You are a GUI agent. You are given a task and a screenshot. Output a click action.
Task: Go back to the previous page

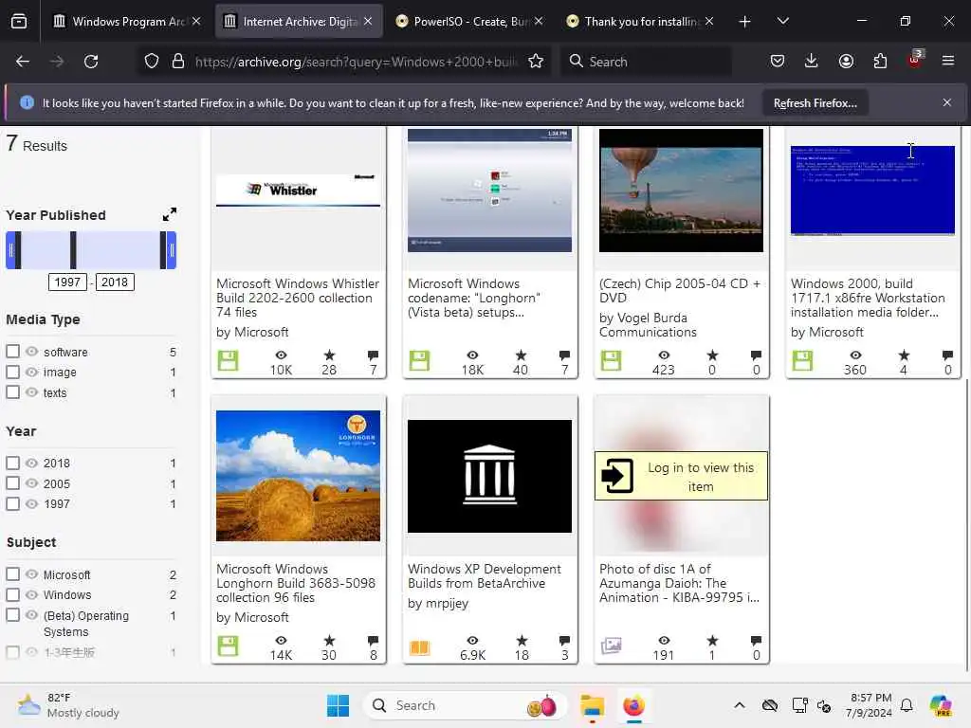(23, 62)
